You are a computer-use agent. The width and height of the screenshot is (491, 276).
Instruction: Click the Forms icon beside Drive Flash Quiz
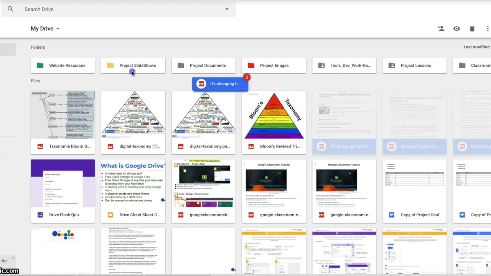click(x=40, y=215)
